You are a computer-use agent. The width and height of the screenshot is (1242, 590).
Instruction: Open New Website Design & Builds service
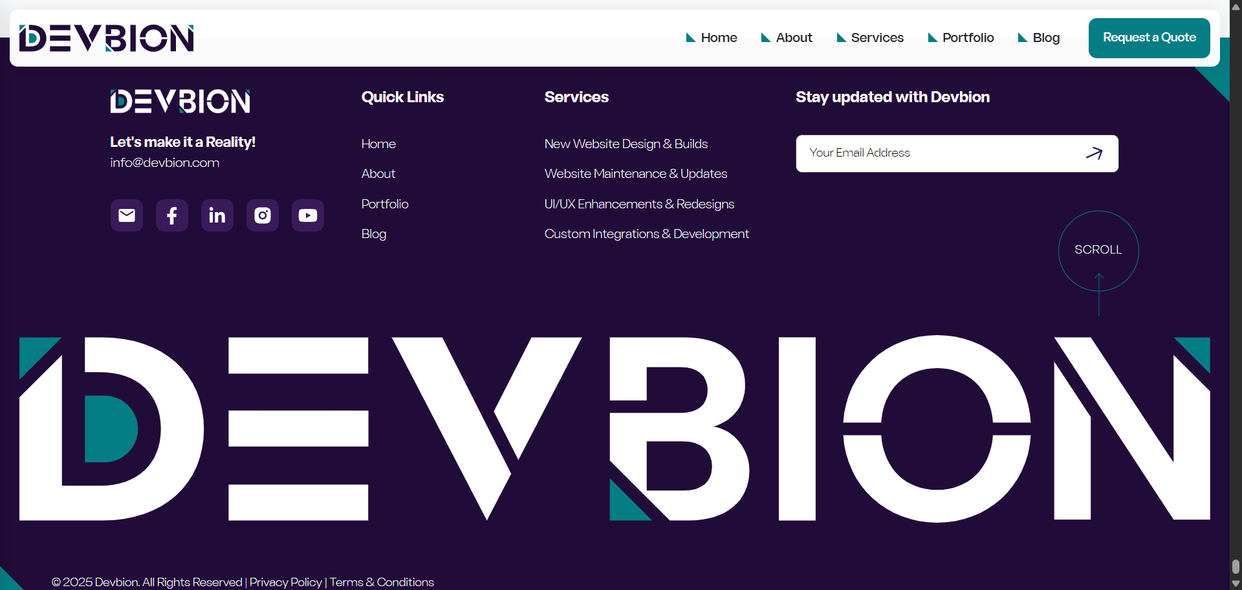pyautogui.click(x=626, y=144)
